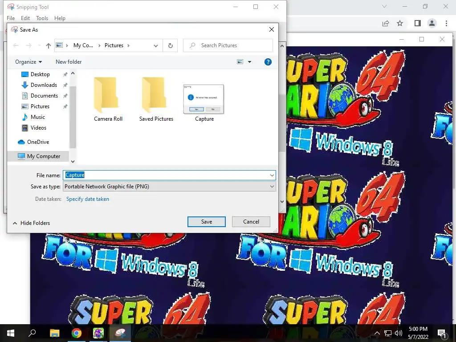Open the taskbar clock showing 5:00 PM
Viewport: 456px width, 342px height.
tap(418, 333)
